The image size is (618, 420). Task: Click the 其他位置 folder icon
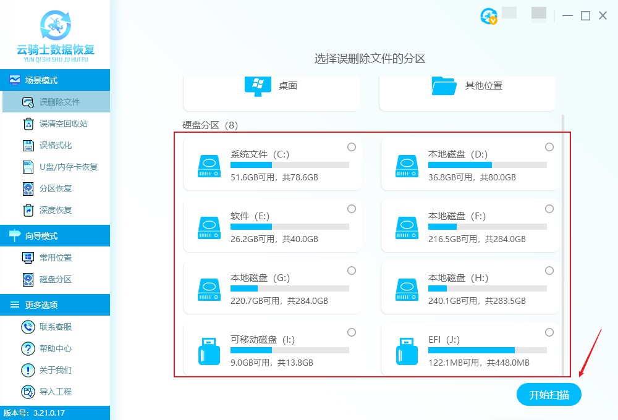(444, 86)
